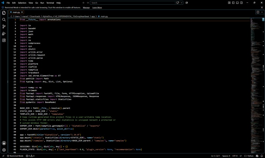
Task: Open the Manage gear menu
Action: tap(4, 150)
